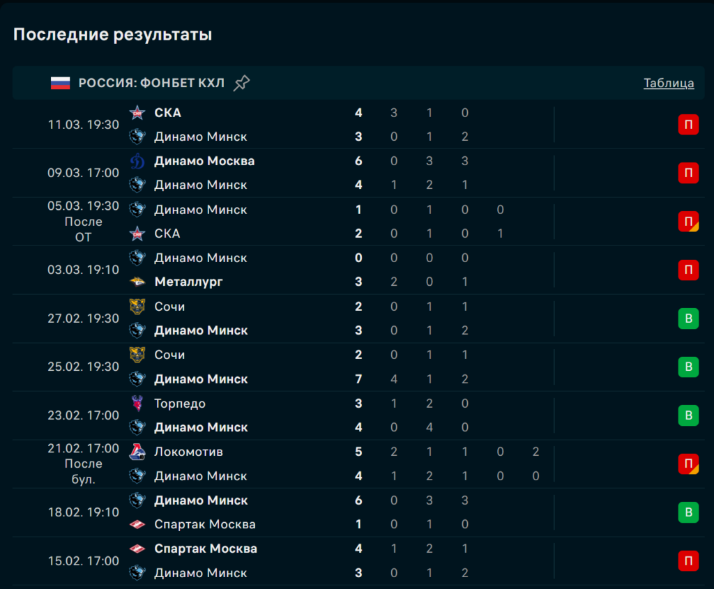Screen dimensions: 714x589
Task: Open the Таблица link
Action: click(x=669, y=84)
